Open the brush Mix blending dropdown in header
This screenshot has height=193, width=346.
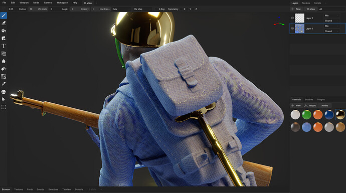pyautogui.click(x=121, y=9)
